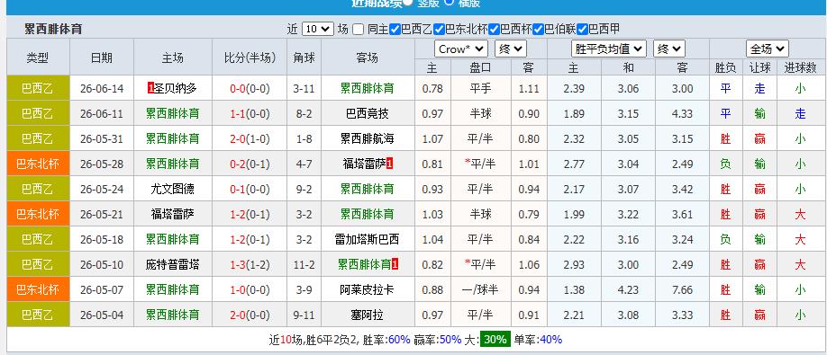The height and width of the screenshot is (355, 827).
Task: Open home team 福塔雷萨 on 26-05-21
Action: click(x=172, y=214)
